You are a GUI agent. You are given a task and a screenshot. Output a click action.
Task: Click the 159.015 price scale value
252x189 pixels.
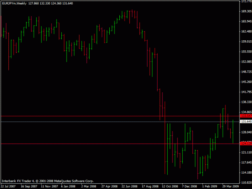[x=246, y=42]
